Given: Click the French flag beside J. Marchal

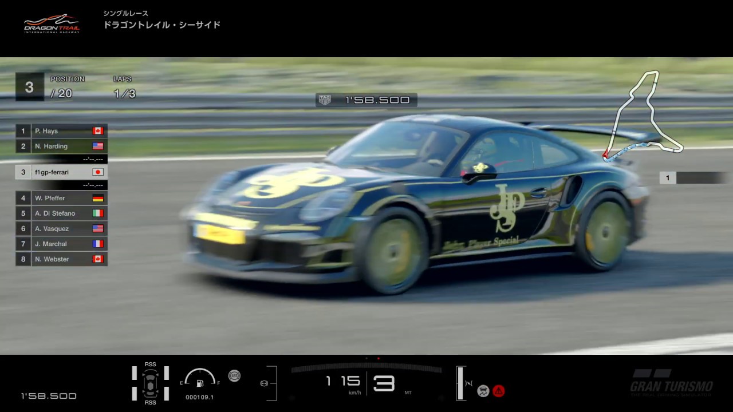Looking at the screenshot, I should click(x=98, y=244).
